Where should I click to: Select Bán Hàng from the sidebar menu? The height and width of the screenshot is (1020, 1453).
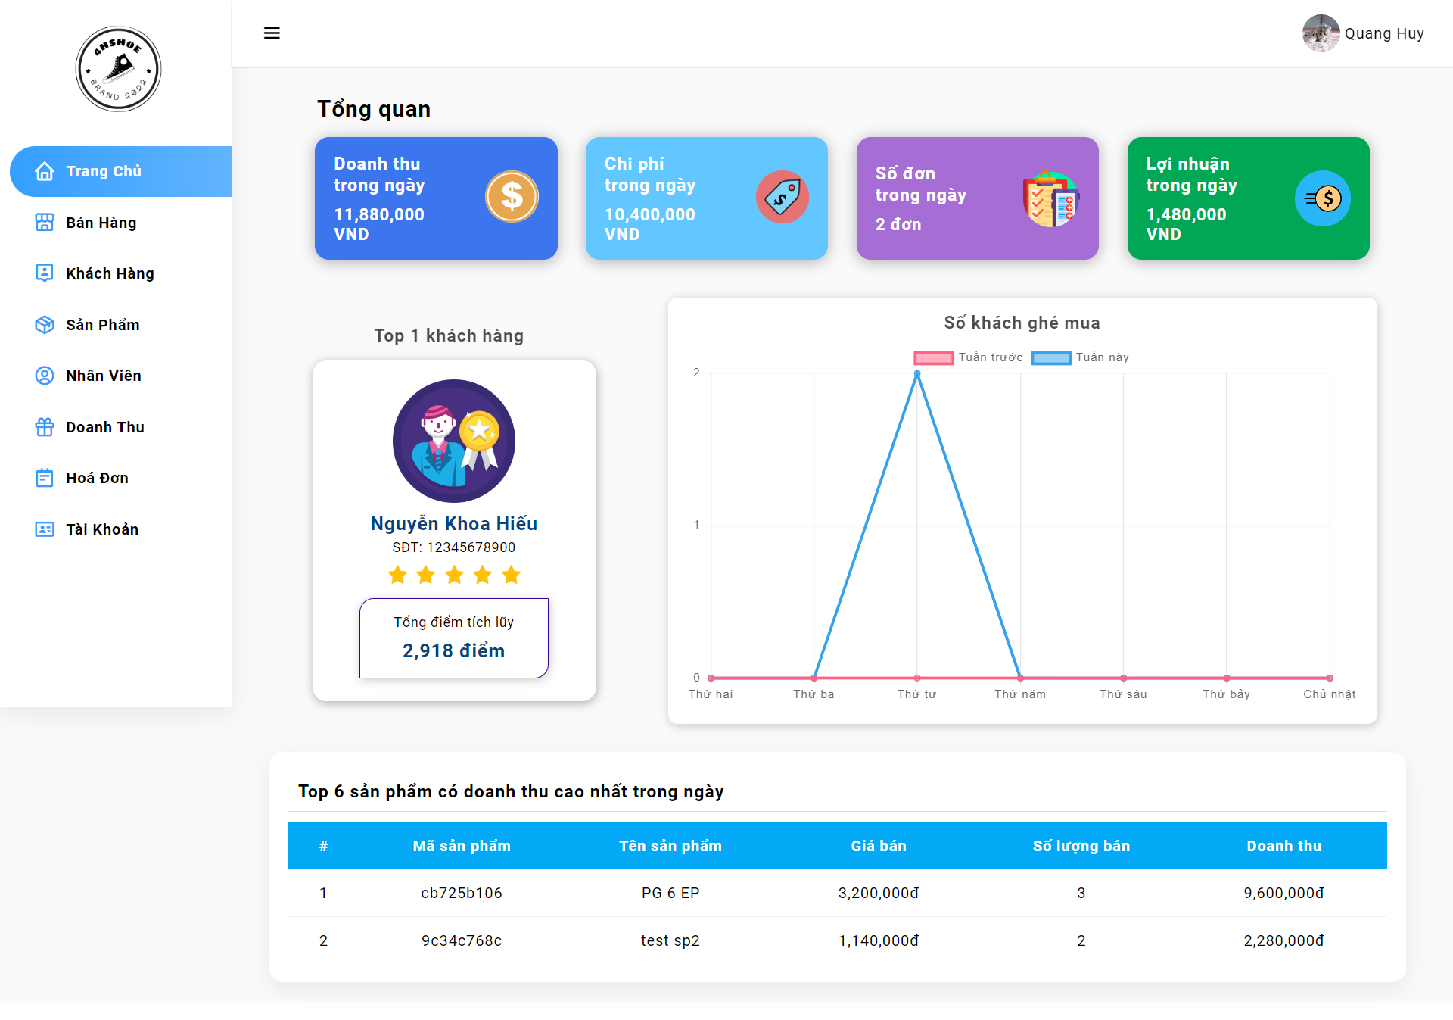click(x=99, y=222)
